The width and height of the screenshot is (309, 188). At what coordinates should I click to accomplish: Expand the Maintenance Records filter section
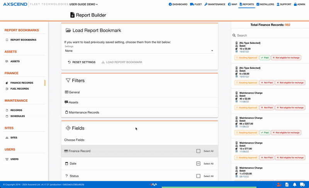pos(84,113)
